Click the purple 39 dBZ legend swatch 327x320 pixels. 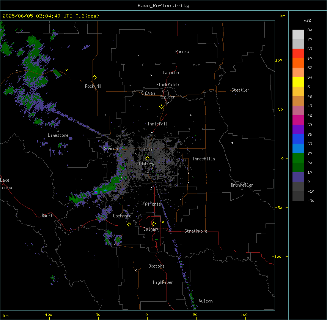[298, 130]
